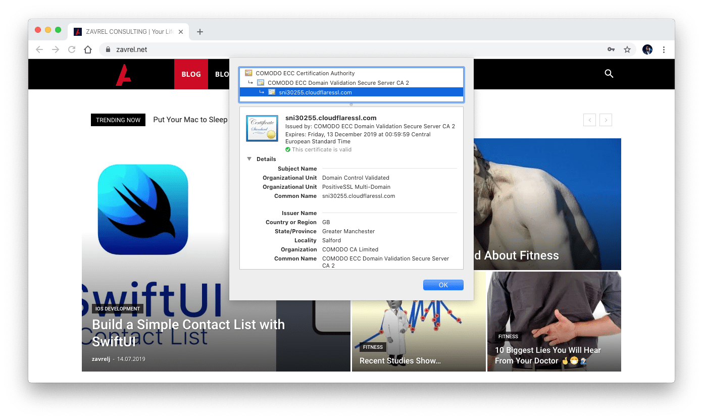Open the saved passwords key icon
This screenshot has width=703, height=420.
tap(611, 49)
